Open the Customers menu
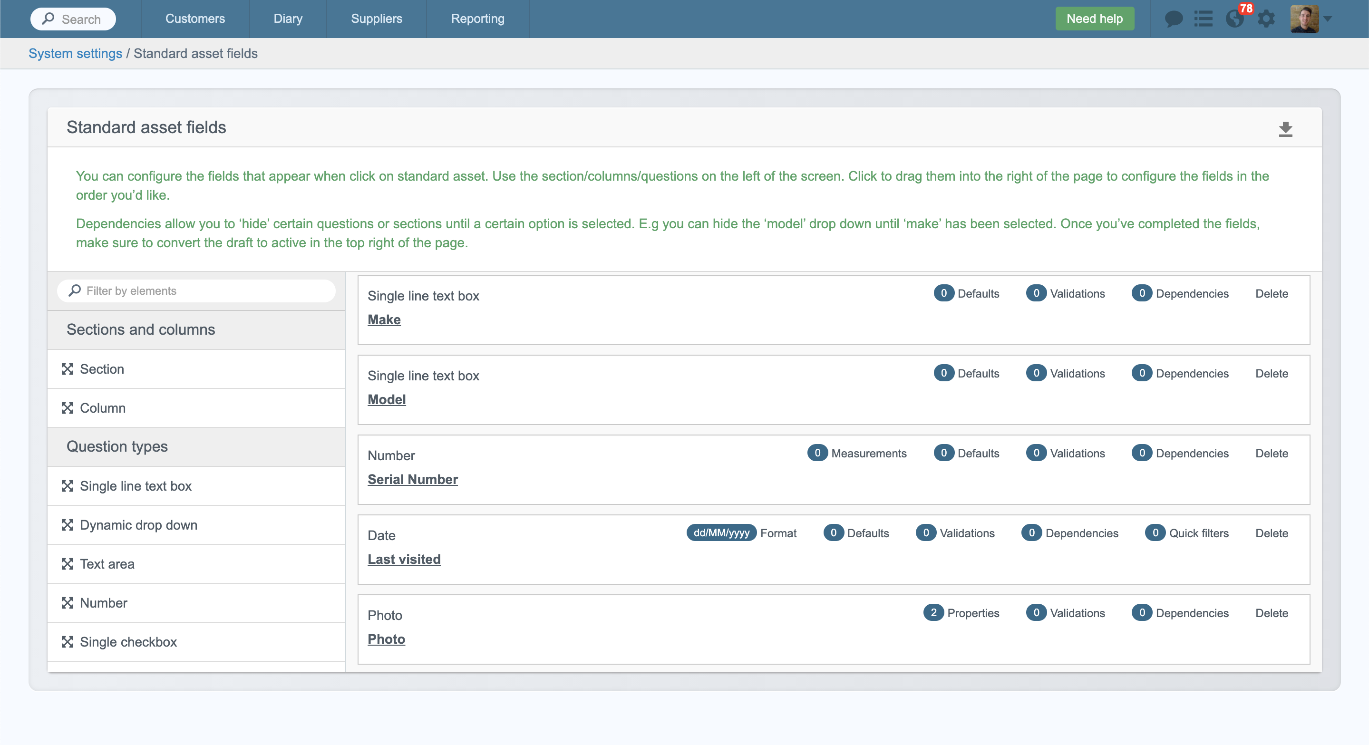The height and width of the screenshot is (745, 1369). [195, 19]
